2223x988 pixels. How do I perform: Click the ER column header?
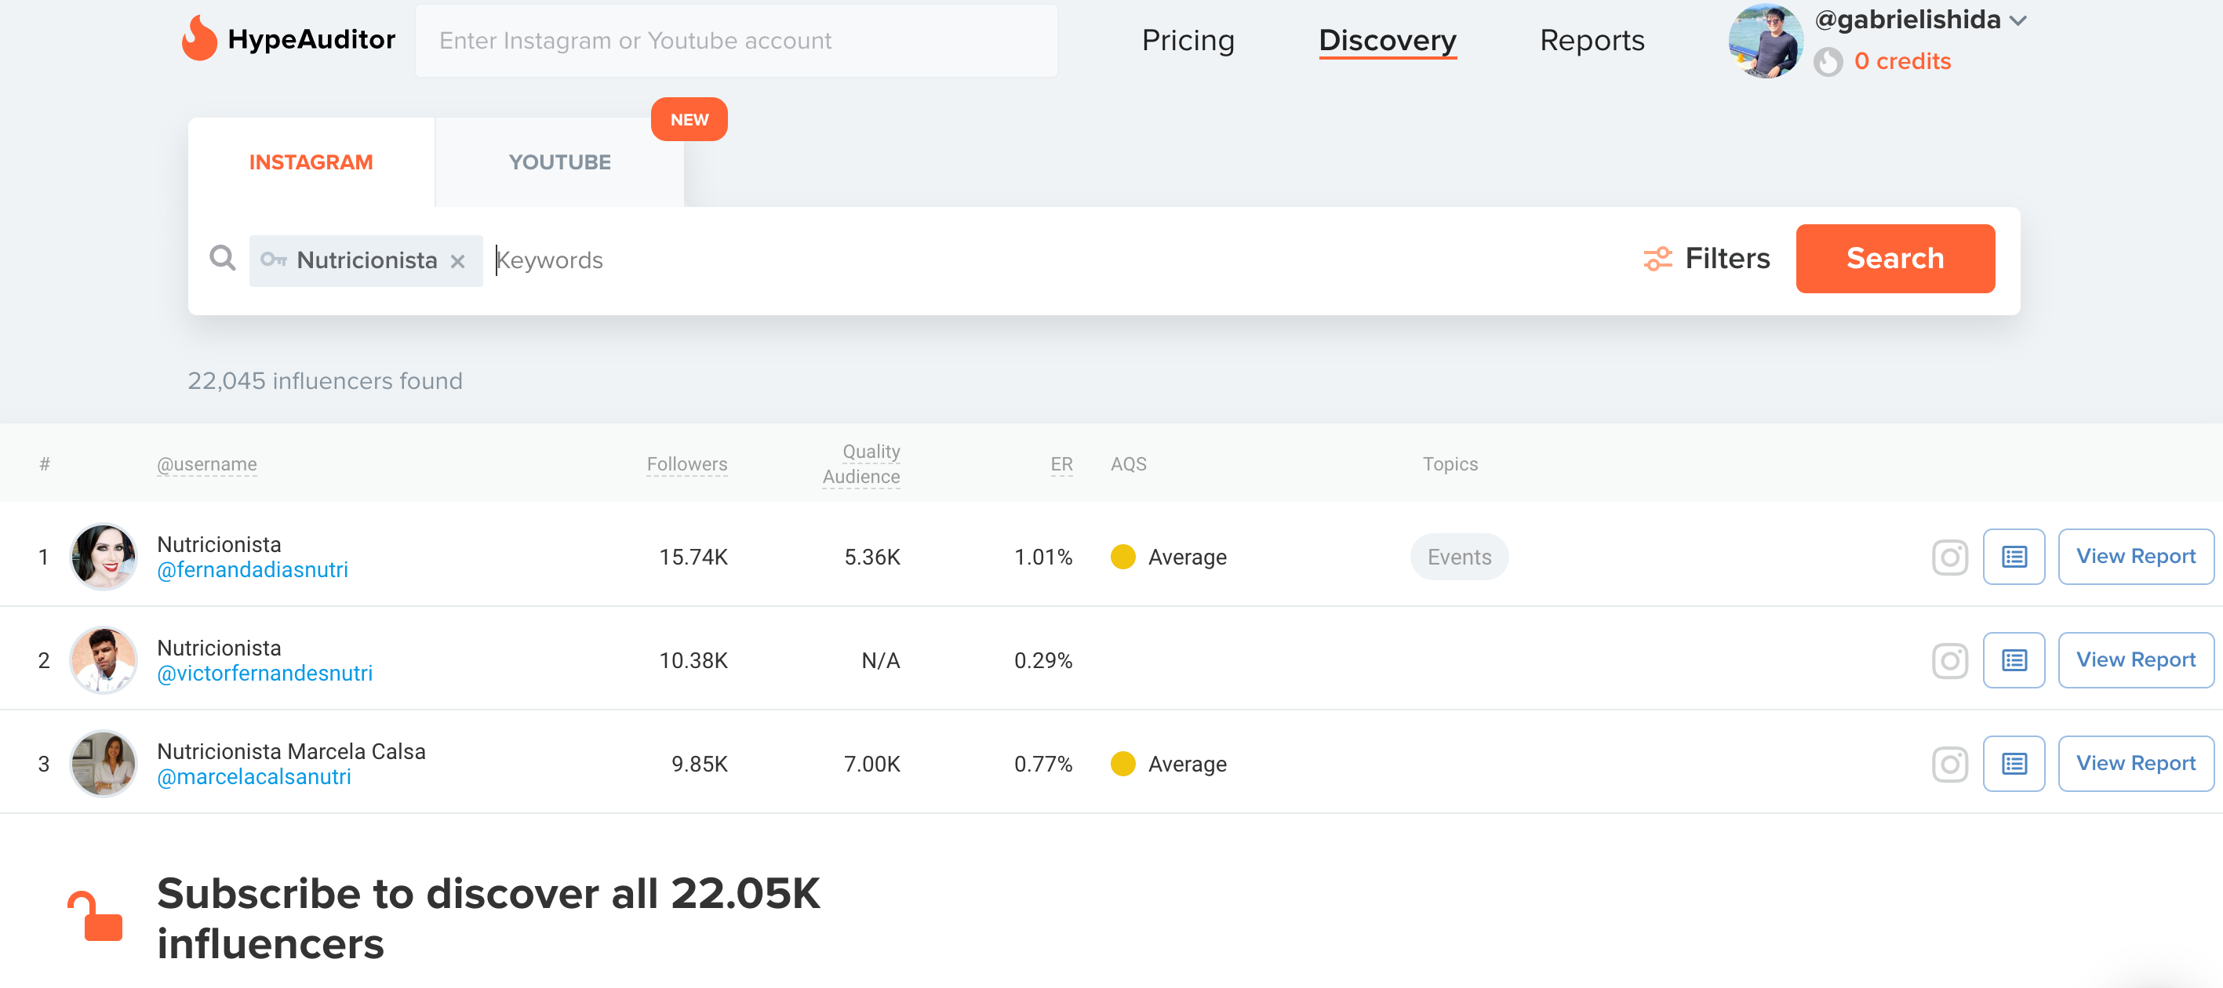(x=1061, y=464)
